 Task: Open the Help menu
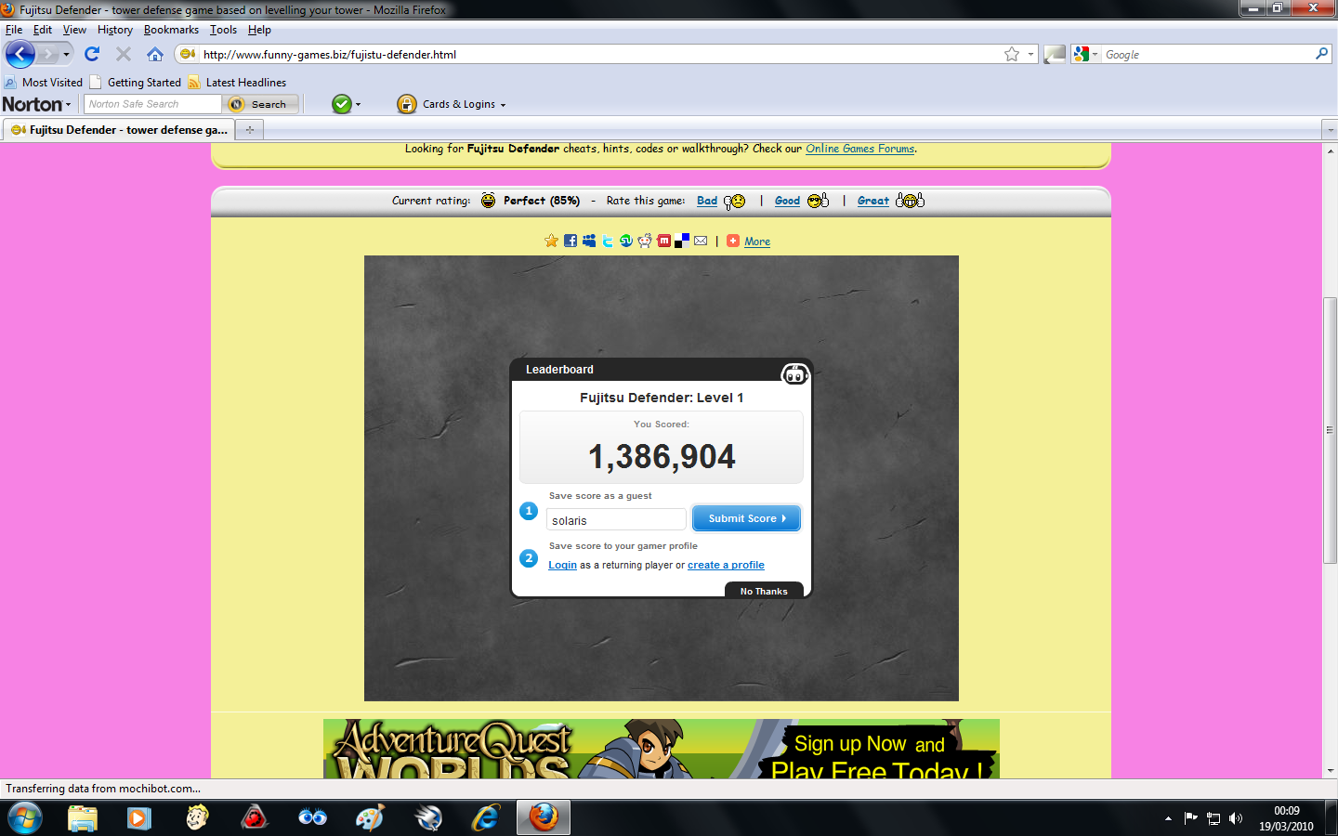point(259,30)
